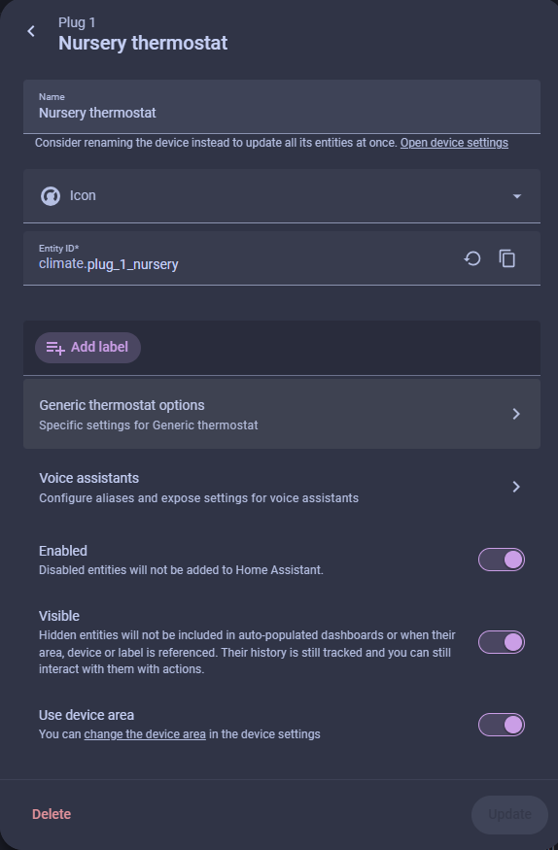Expand Voice assistants chevron
Image resolution: width=558 pixels, height=850 pixels.
(x=516, y=487)
